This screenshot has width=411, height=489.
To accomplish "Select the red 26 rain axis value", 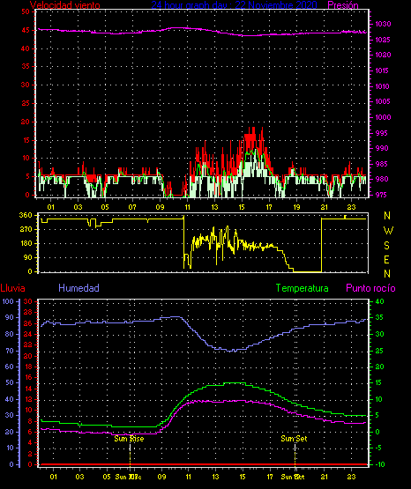I will [x=28, y=323].
